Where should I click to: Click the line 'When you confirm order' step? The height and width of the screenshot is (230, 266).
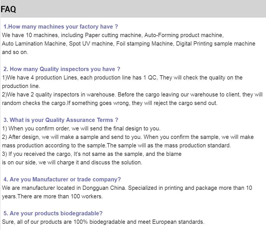81,128
